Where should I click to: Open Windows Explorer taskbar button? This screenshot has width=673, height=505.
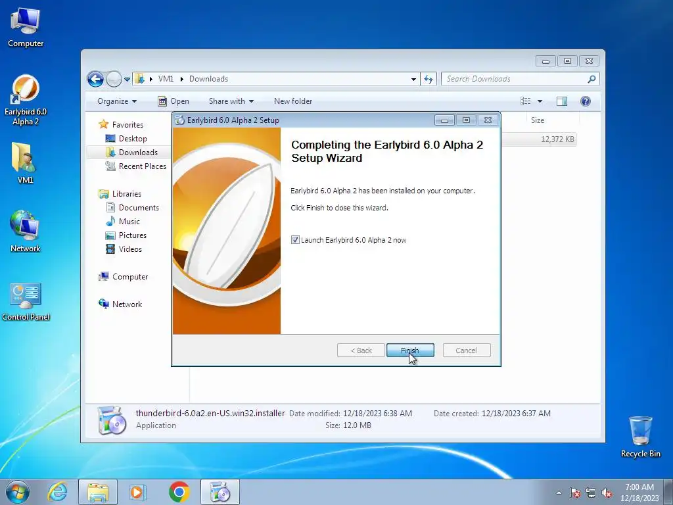tap(97, 492)
